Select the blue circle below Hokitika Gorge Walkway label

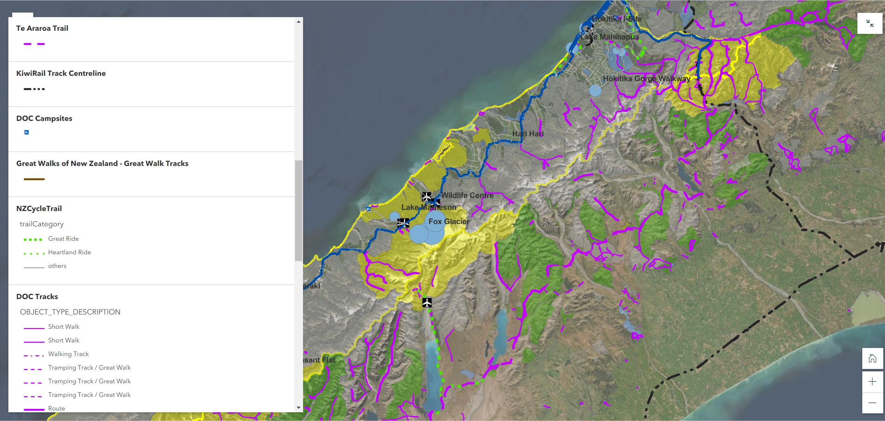coord(595,91)
